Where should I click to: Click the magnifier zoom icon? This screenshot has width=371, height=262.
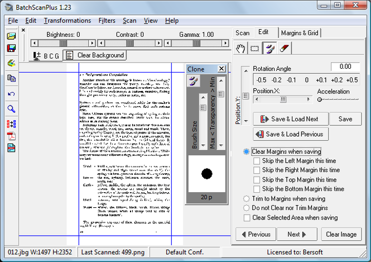pos(11,109)
